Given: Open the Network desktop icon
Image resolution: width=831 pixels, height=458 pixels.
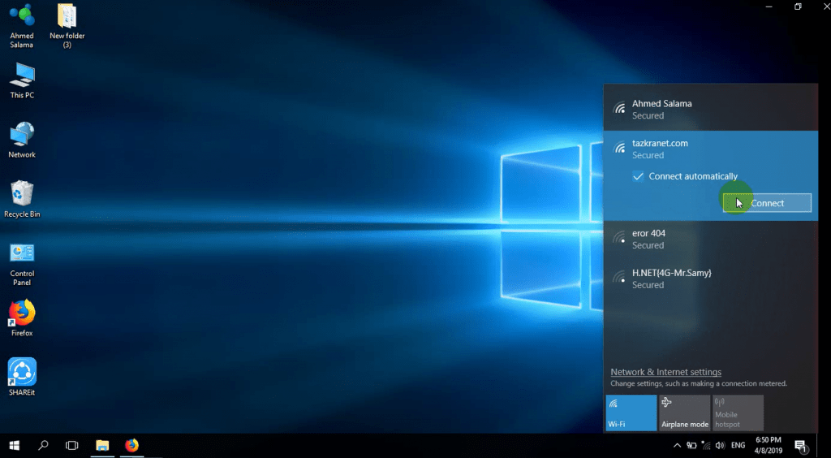Looking at the screenshot, I should tap(22, 140).
